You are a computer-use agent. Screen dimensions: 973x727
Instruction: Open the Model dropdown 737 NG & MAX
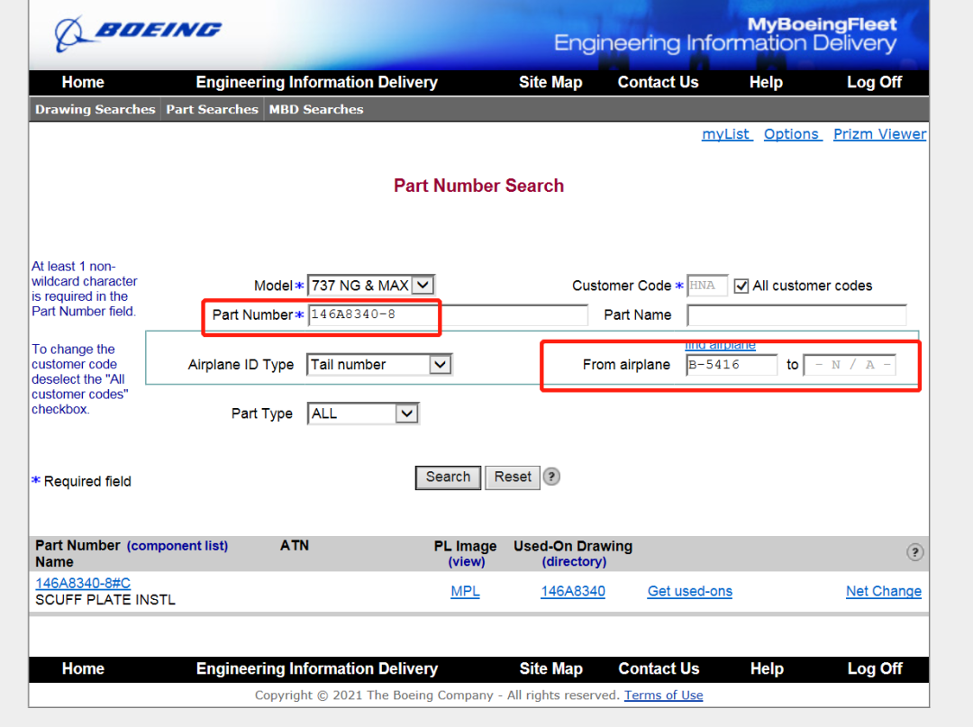(371, 286)
